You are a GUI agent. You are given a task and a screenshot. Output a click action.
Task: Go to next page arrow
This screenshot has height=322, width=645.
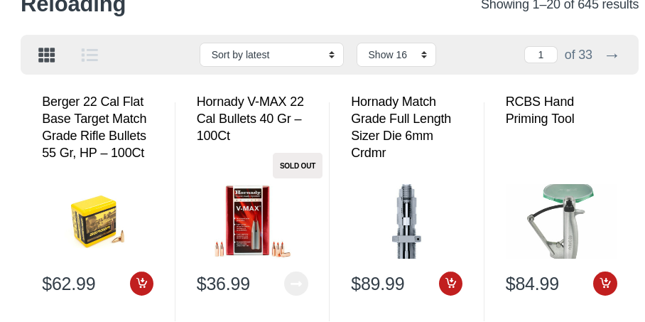coord(612,55)
